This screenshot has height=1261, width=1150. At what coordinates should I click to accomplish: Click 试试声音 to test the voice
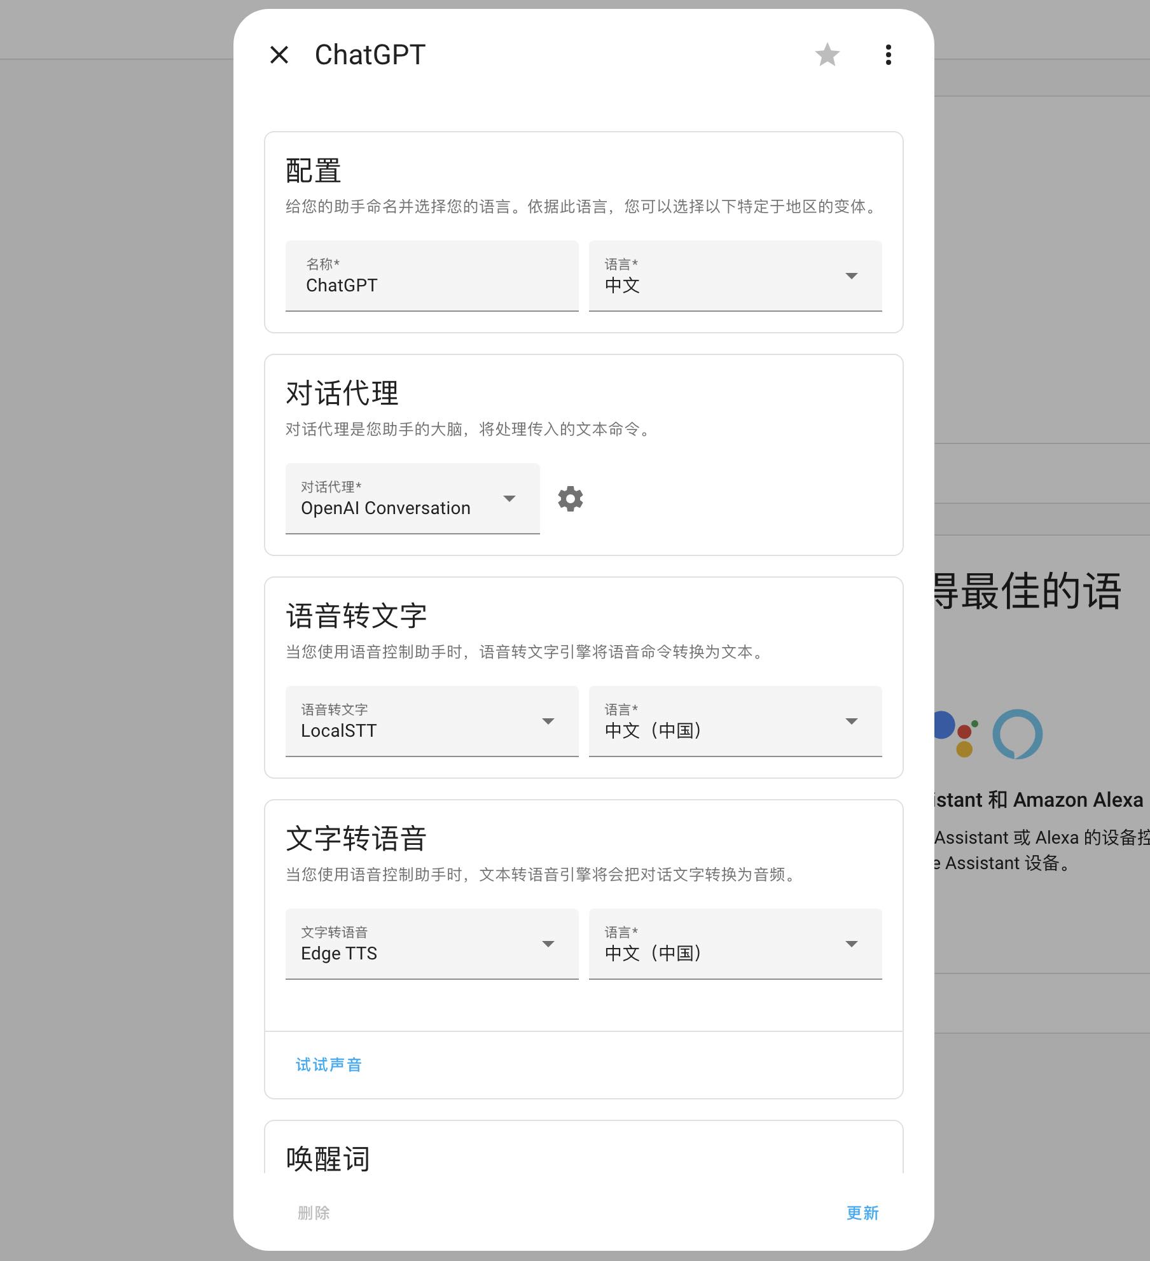328,1064
